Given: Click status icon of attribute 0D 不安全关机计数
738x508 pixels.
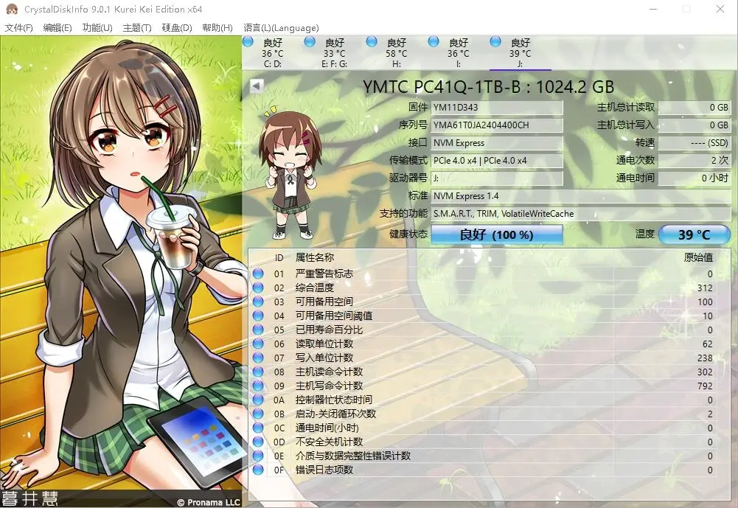Looking at the screenshot, I should click(x=258, y=442).
